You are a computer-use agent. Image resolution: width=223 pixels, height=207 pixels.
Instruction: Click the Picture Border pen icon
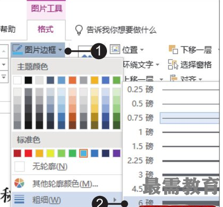17,50
